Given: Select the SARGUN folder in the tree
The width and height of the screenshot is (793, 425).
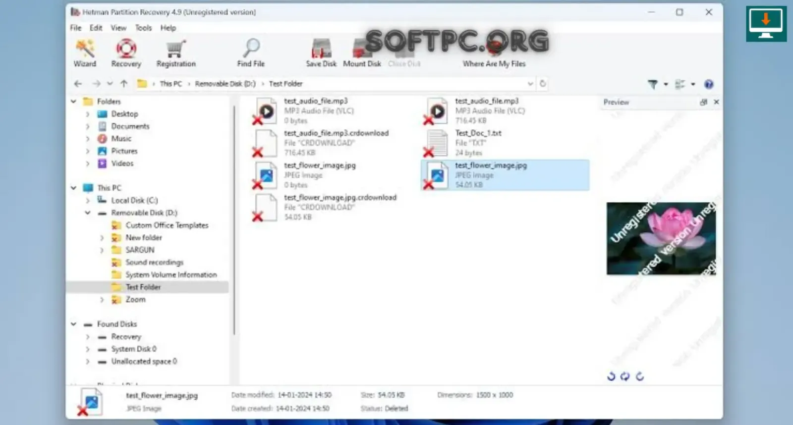Looking at the screenshot, I should [x=140, y=250].
